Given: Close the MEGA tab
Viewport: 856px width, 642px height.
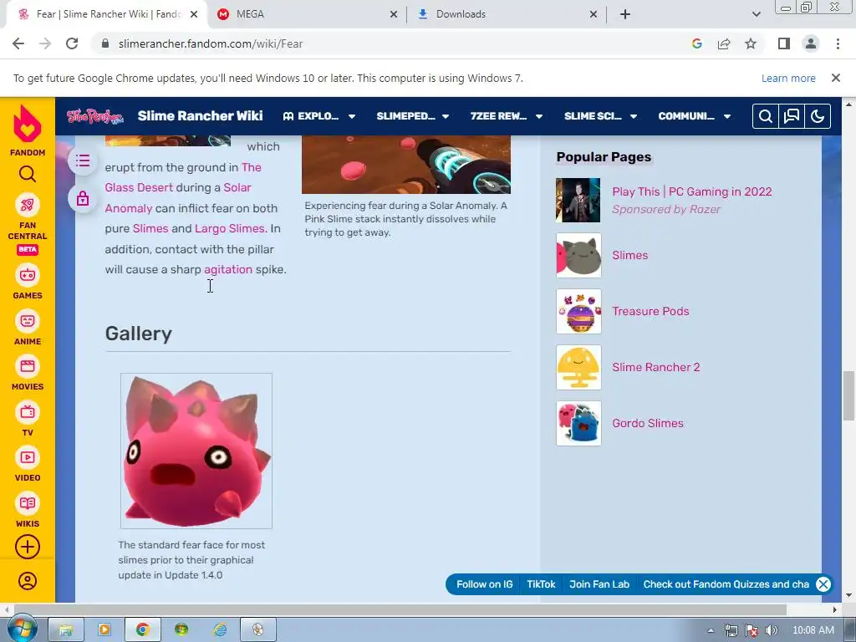Looking at the screenshot, I should 393,14.
